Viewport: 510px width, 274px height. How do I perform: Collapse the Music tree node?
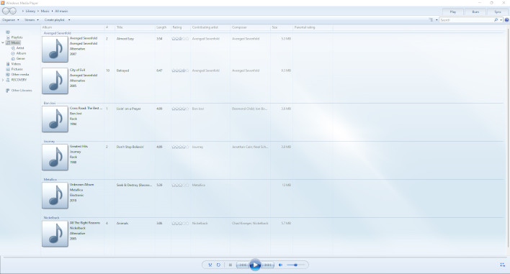3,42
